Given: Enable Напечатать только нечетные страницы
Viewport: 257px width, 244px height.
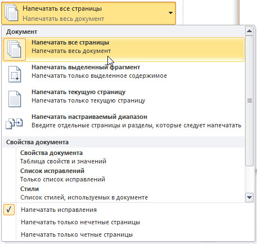Looking at the screenshot, I should coord(80,222).
